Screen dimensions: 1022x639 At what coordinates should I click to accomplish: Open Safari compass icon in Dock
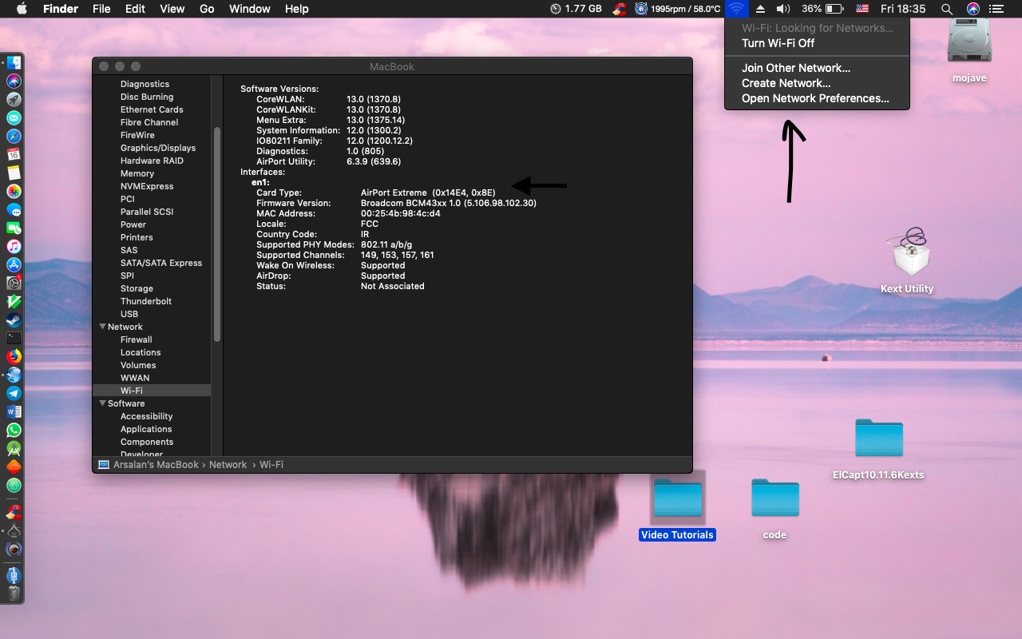(14, 137)
